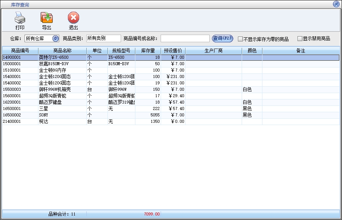The image size is (342, 220).
Task: Focus the 商品编号或名称 search input
Action: (x=185, y=38)
